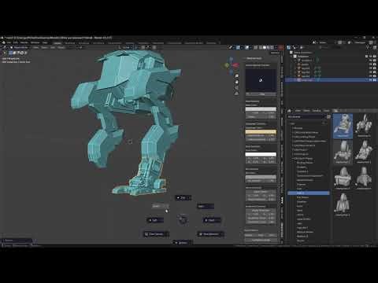Open the overlays options dropdown arrow
Screen dimensions: 378x283
click(x=250, y=47)
